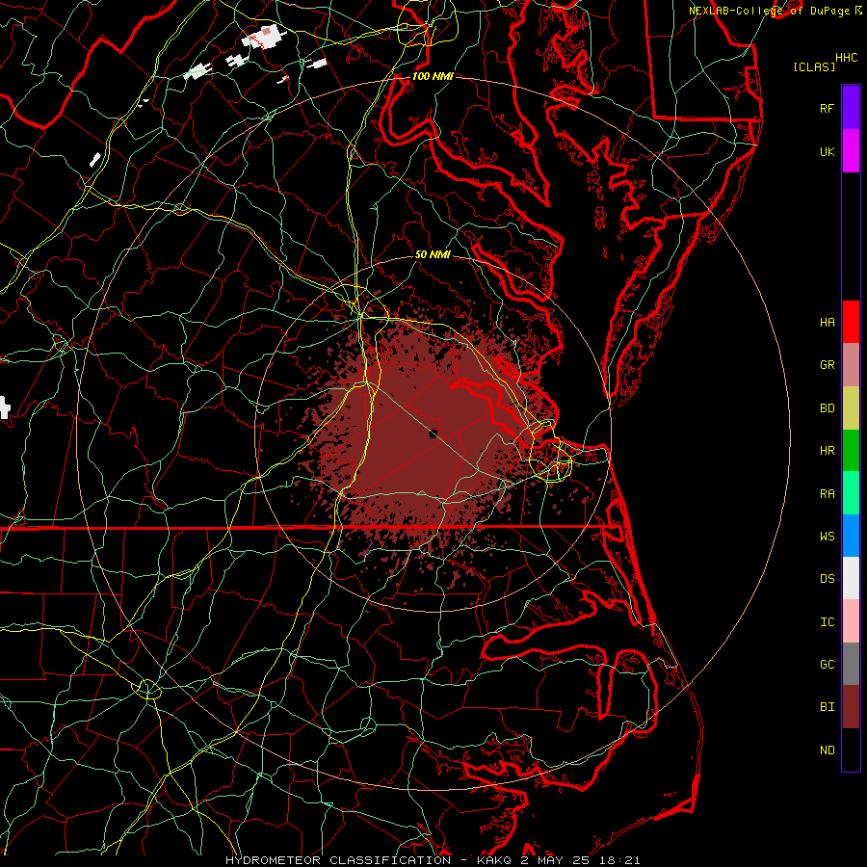Viewport: 867px width, 867px height.
Task: Click the 'HYDROMETEOR CLASSIFICATION - KAKQ' title text
Action: 368,860
